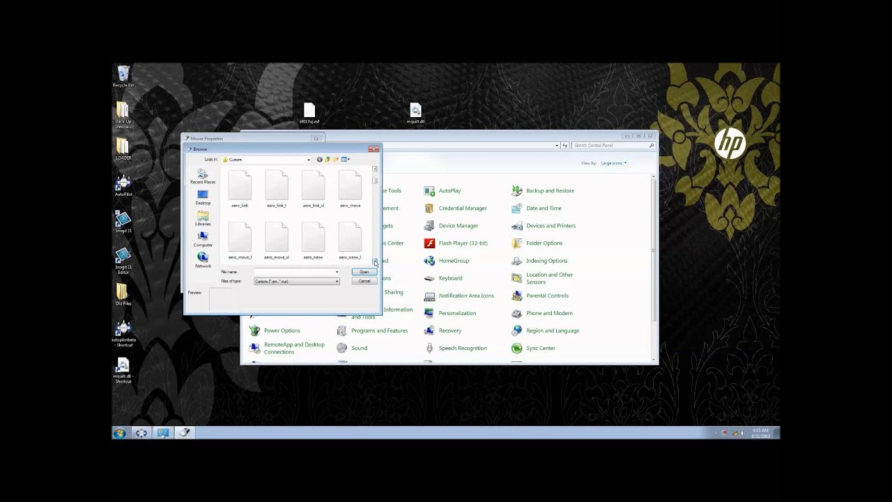Go to Desktop in Browse sidebar

click(x=203, y=197)
